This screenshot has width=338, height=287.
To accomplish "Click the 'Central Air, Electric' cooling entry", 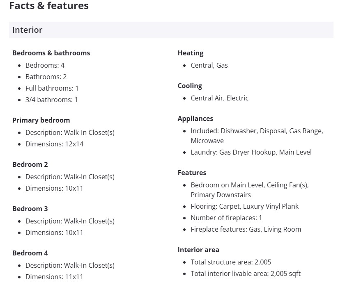I will pos(219,98).
